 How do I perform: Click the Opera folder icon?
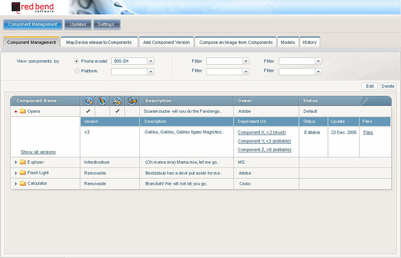click(23, 111)
